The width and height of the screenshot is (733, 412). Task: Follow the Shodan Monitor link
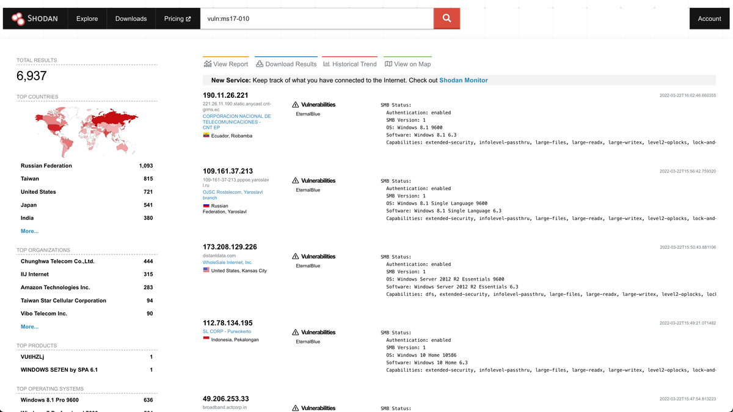[463, 80]
